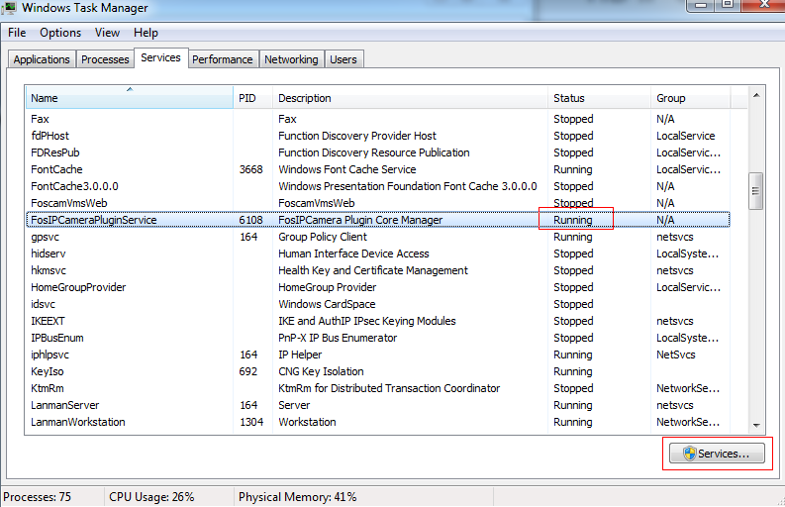Select the FDResPub service

click(55, 152)
